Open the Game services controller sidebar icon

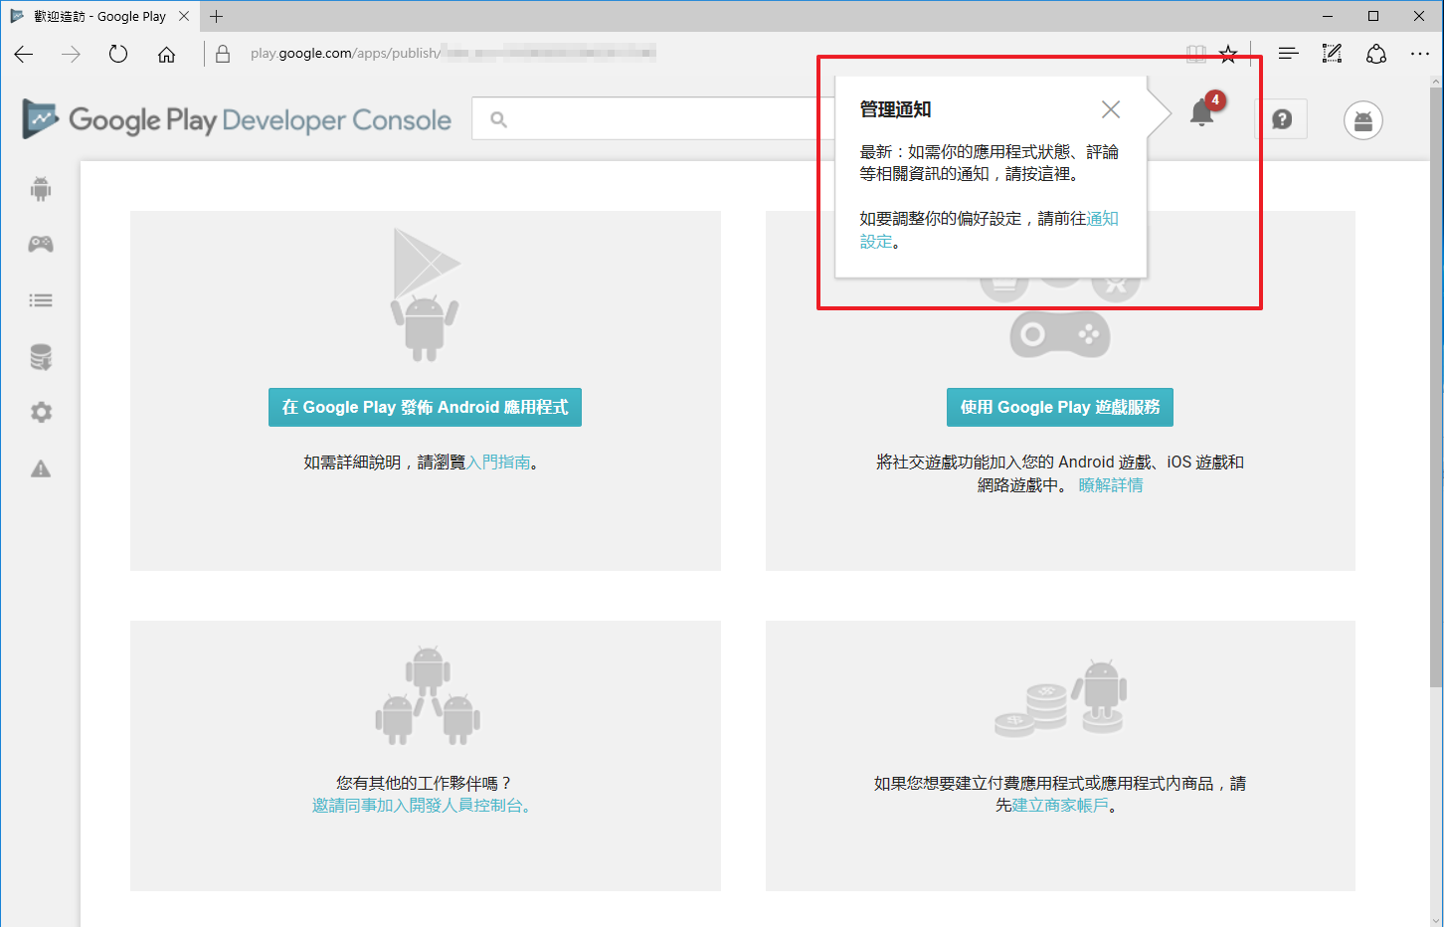41,244
